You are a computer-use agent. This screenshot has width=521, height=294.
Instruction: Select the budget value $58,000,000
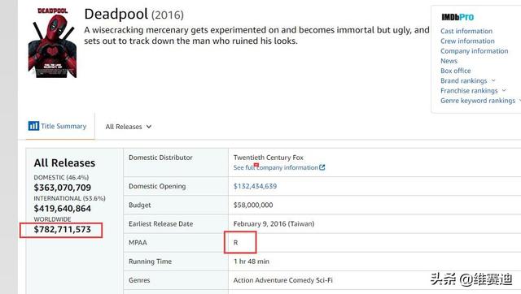[253, 205]
